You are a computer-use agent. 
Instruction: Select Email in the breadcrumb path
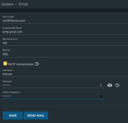(24, 4)
